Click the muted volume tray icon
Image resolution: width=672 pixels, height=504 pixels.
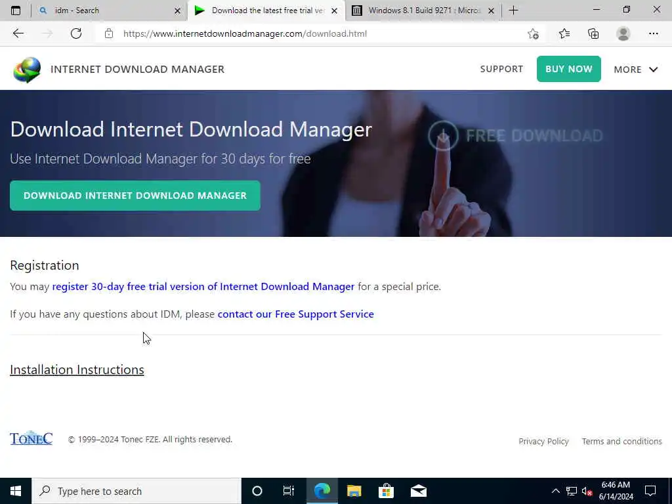(587, 491)
